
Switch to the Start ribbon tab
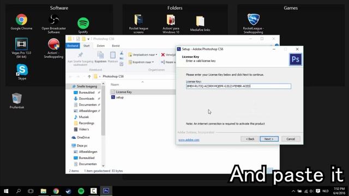[86, 46]
